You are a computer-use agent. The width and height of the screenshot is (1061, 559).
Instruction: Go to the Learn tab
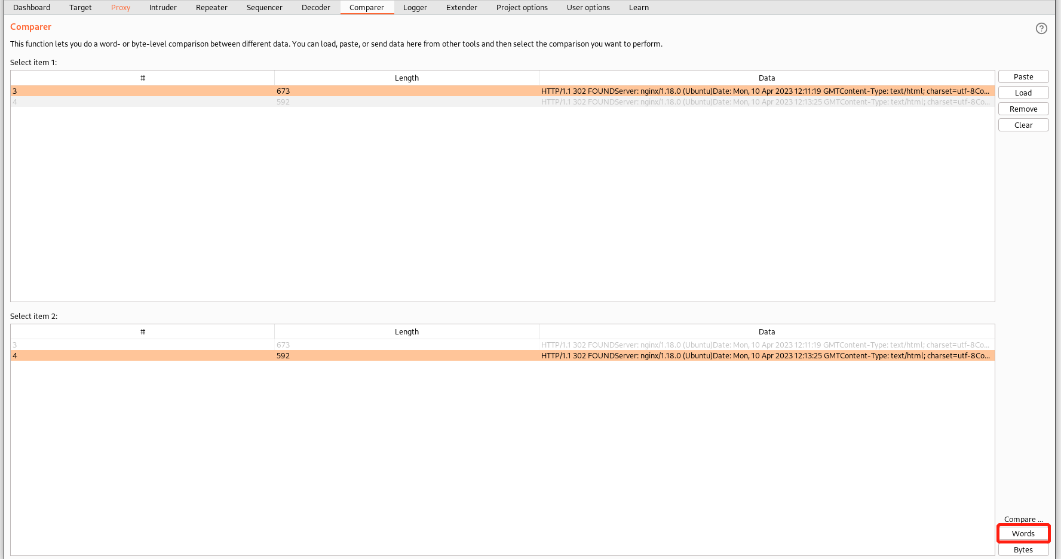click(639, 8)
